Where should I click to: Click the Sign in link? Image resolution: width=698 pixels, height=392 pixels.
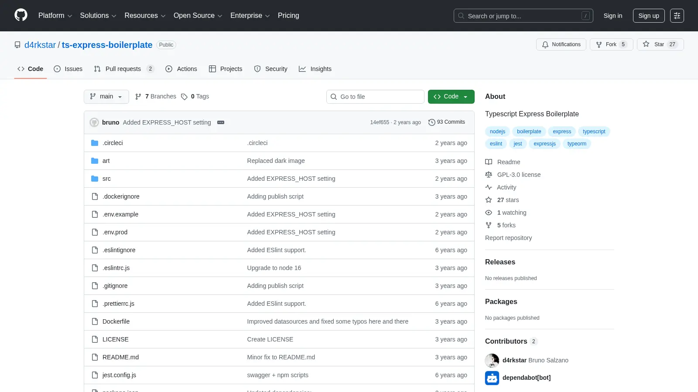pyautogui.click(x=613, y=16)
